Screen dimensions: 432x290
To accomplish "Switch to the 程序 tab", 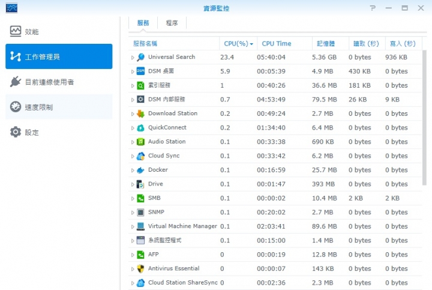I will coord(172,23).
